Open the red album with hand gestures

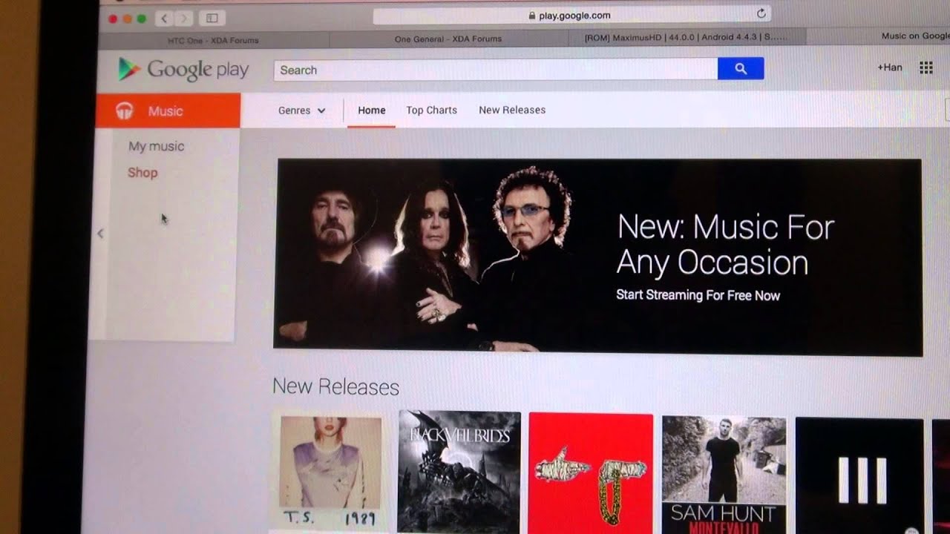[x=591, y=473]
